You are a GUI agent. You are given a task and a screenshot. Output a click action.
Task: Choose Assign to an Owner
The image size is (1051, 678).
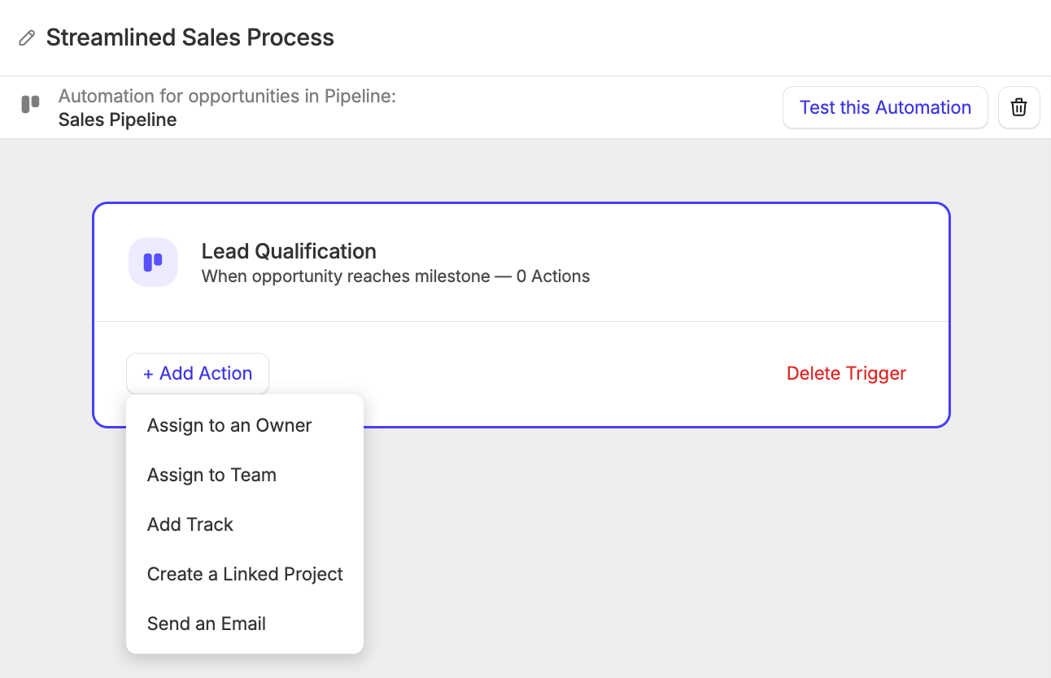245,425
